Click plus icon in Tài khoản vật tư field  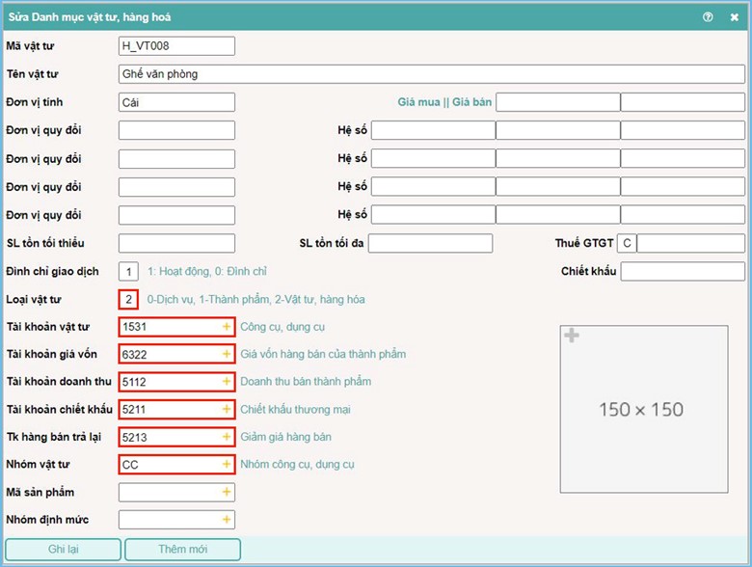(228, 327)
